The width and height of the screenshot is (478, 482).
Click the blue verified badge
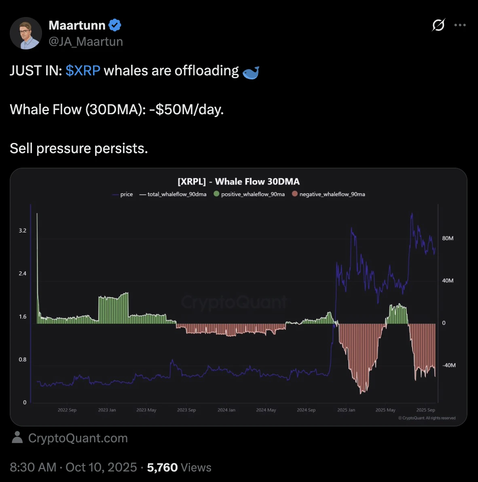pos(115,25)
